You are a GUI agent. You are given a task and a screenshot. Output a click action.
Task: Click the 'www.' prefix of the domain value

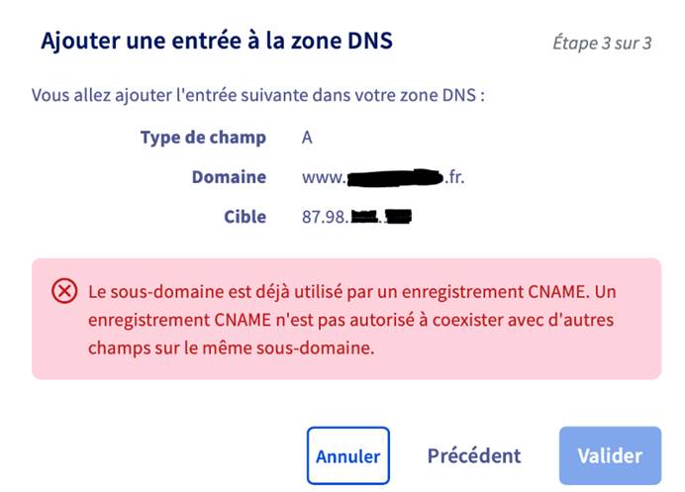[324, 177]
